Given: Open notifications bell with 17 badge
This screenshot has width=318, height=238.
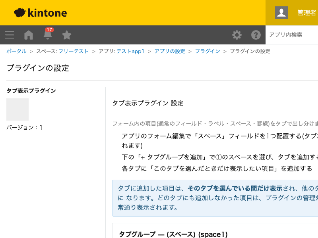Looking at the screenshot, I should 48,34.
